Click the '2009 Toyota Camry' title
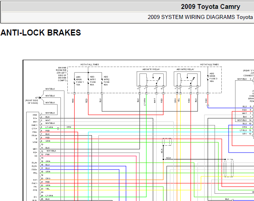The image size is (254, 201). [210, 7]
